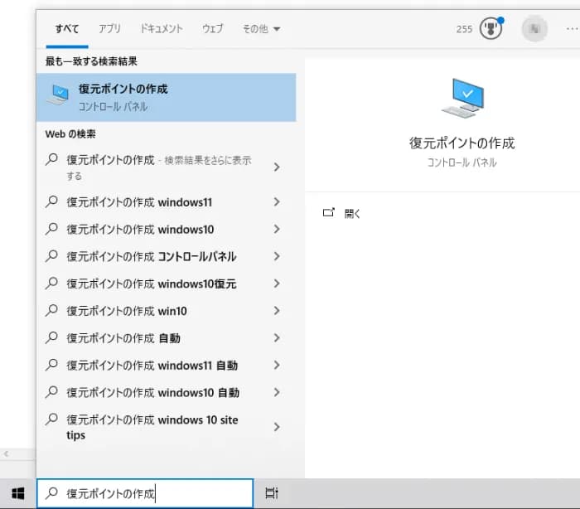Screen dimensions: 580x509
Task: Click 開く to launch the result
Action: (x=352, y=213)
